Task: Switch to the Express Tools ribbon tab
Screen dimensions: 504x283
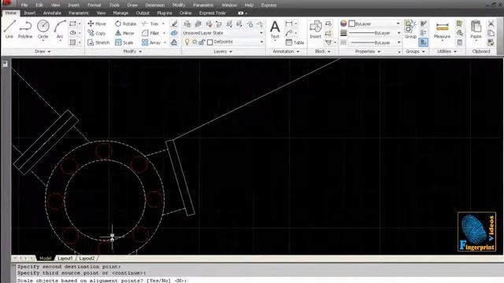Action: click(x=212, y=13)
